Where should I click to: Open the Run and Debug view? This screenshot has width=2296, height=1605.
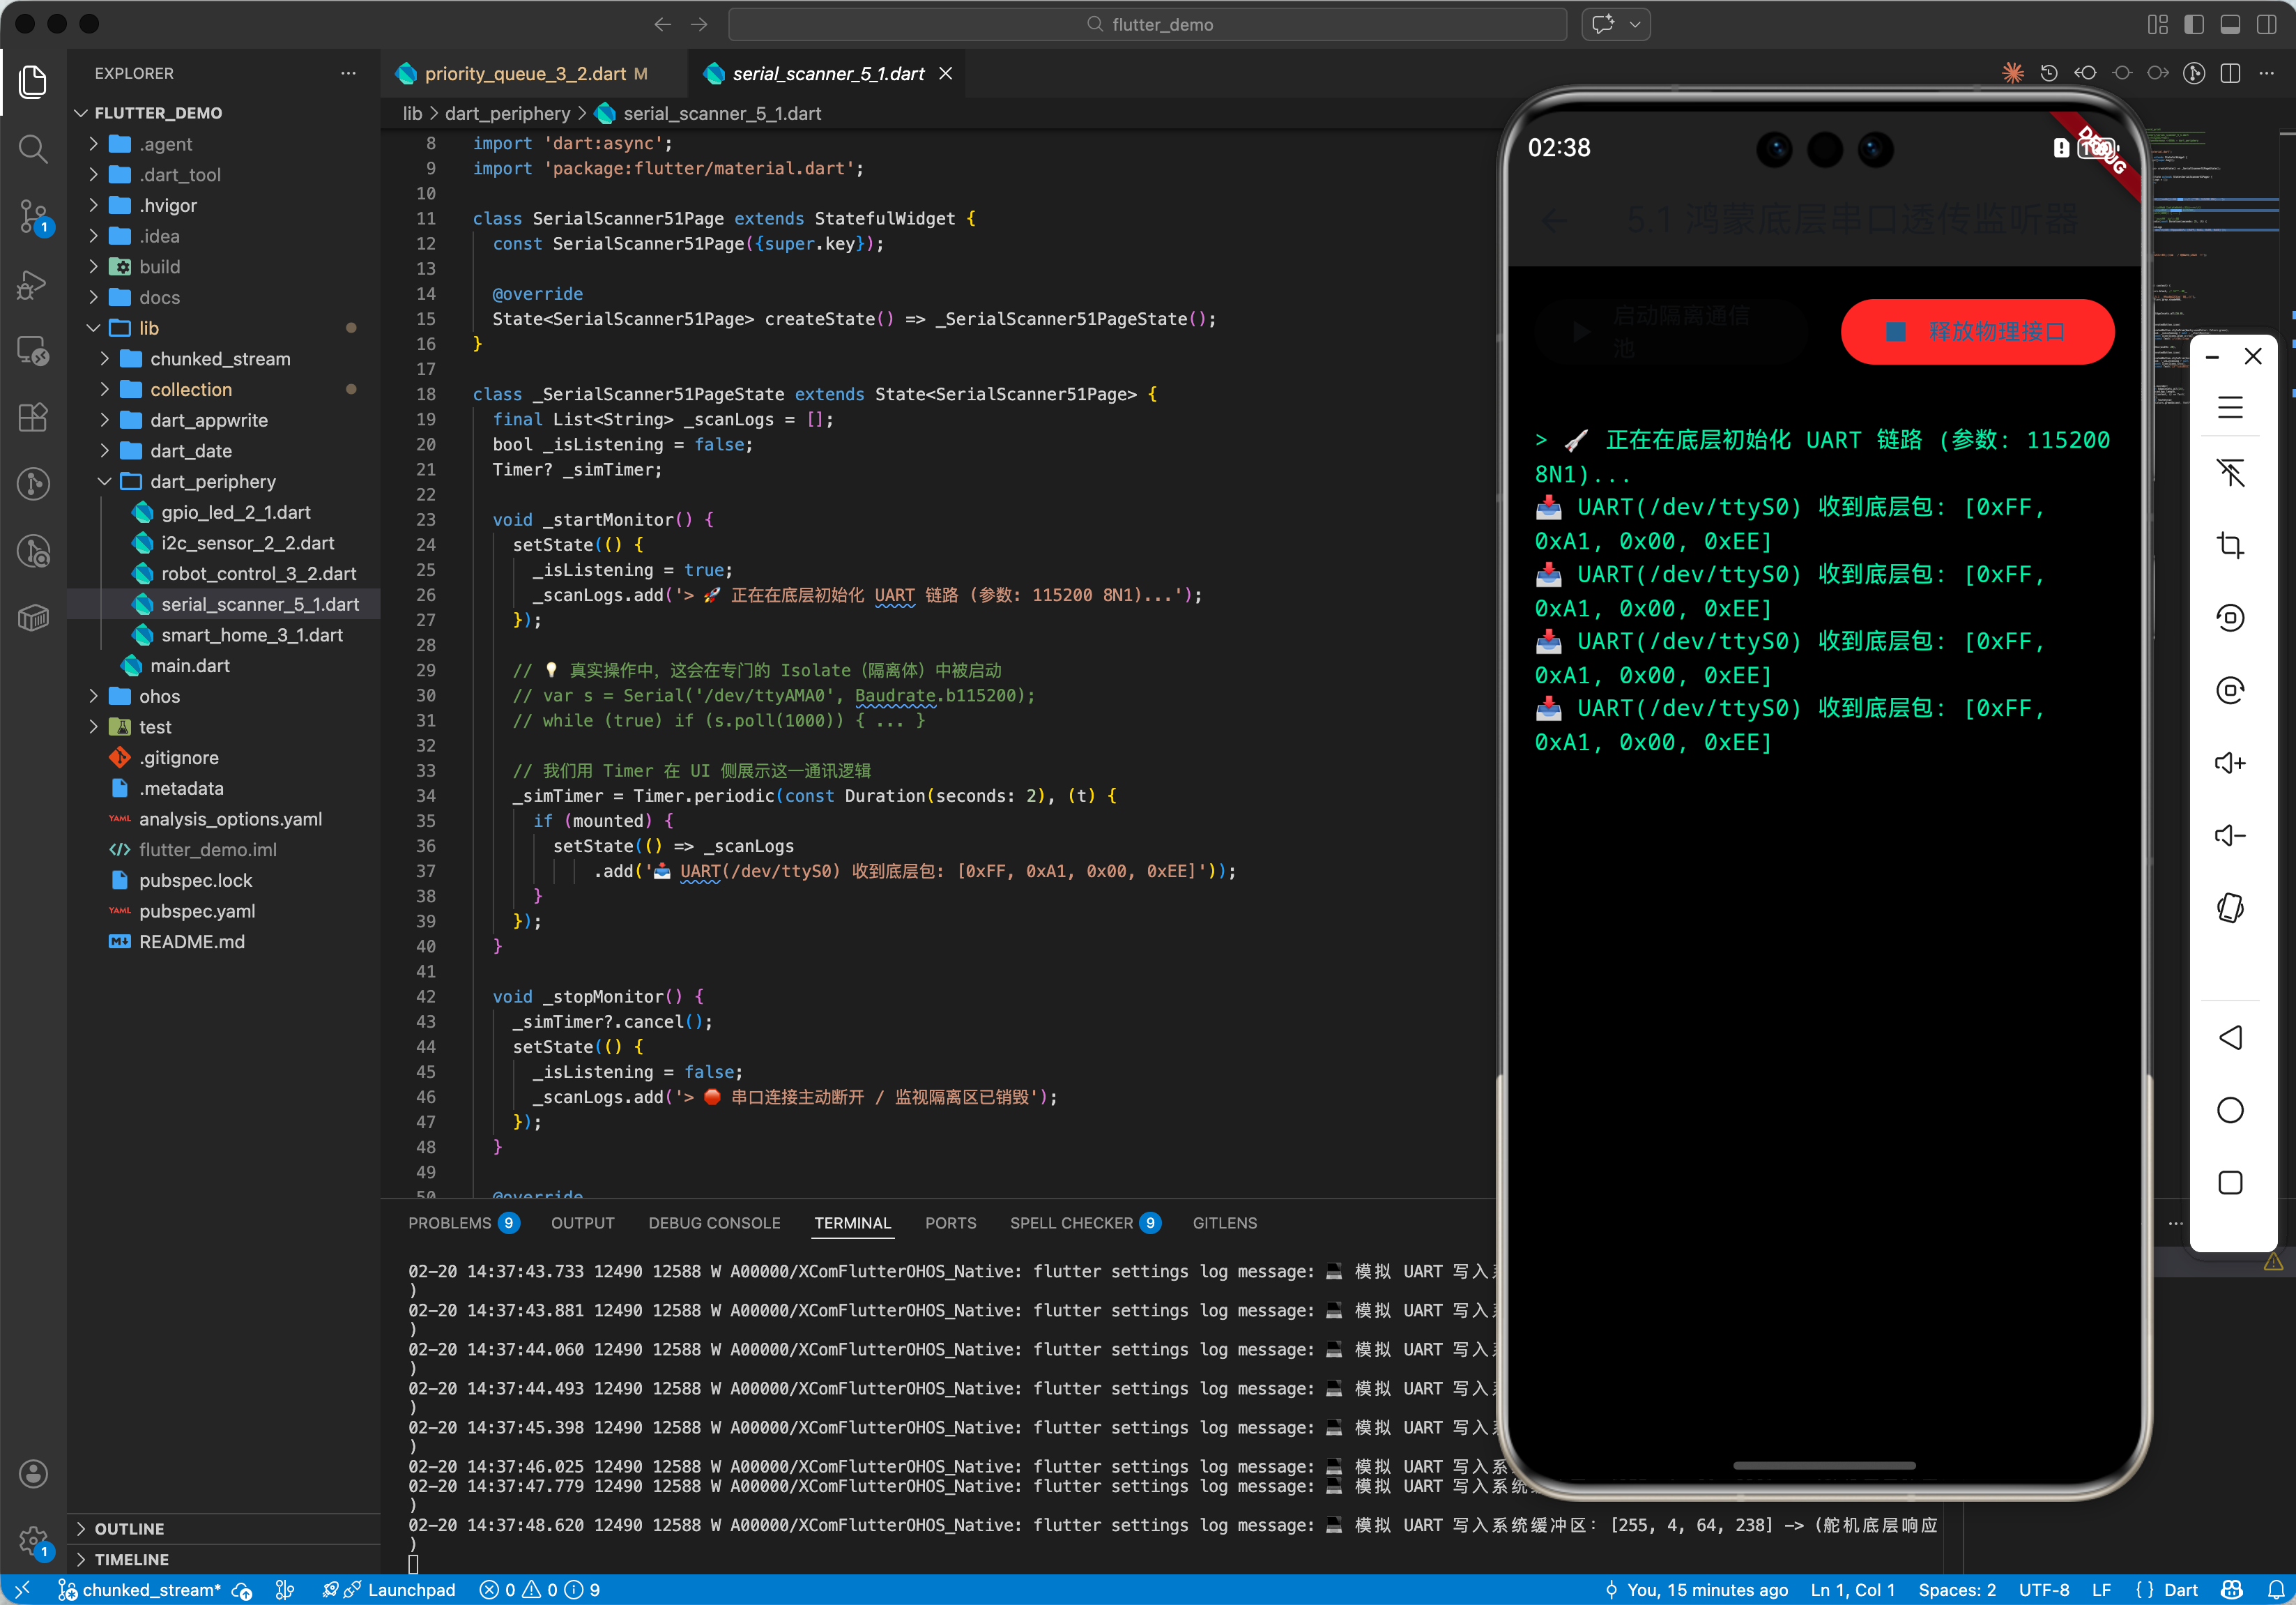click(x=33, y=284)
